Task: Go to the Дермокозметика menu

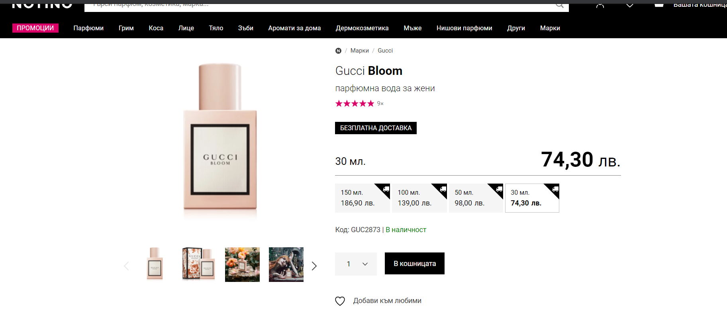Action: click(362, 28)
